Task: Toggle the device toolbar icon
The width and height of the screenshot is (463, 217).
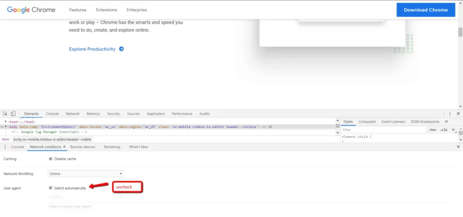Action: click(13, 113)
